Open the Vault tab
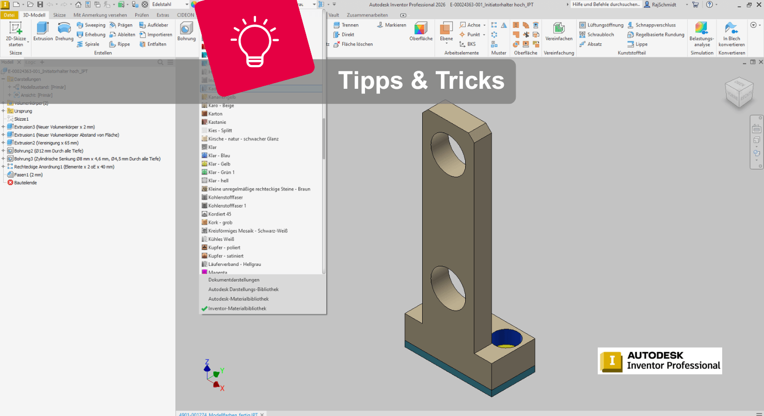Viewport: 764px width, 416px height. (x=333, y=15)
